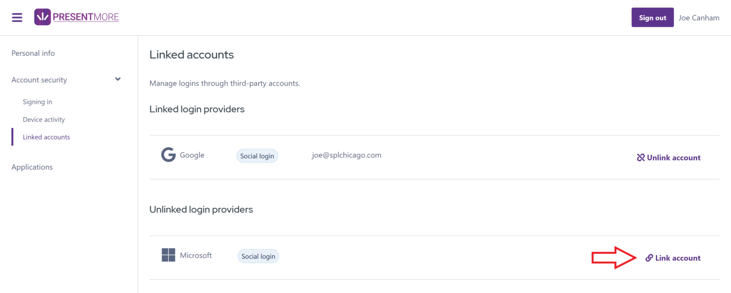Open the hamburger navigation menu

(x=17, y=18)
